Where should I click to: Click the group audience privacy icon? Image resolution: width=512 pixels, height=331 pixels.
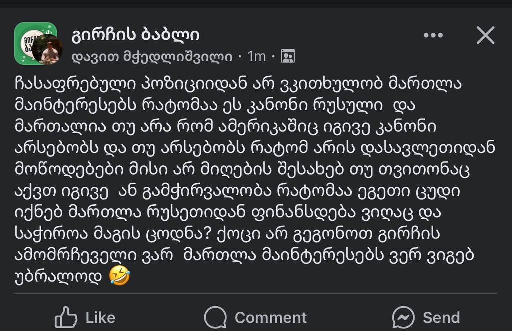(288, 56)
